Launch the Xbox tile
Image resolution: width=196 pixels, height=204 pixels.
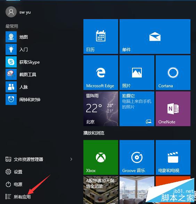click(101, 157)
